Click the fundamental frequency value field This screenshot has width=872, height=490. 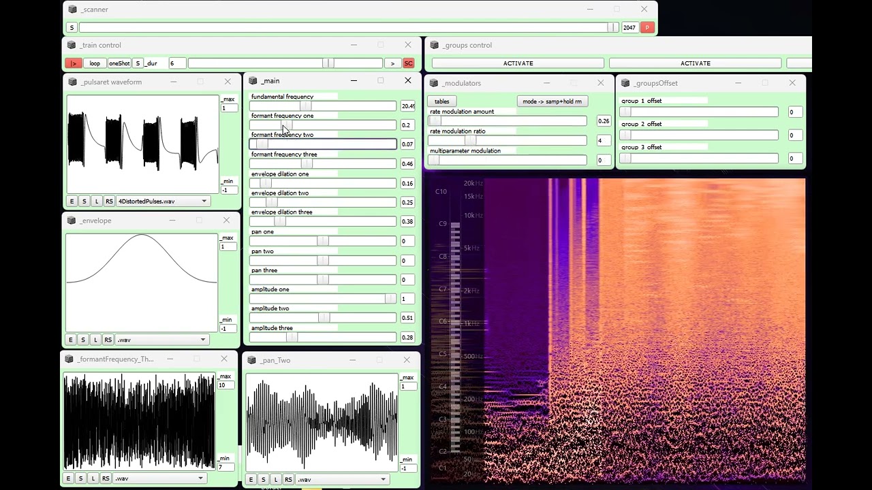click(407, 106)
